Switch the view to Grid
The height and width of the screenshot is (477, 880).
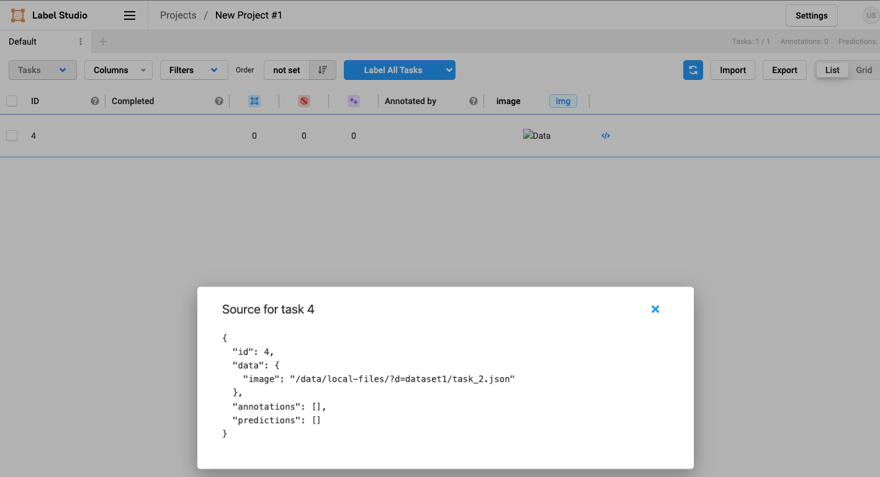coord(864,70)
